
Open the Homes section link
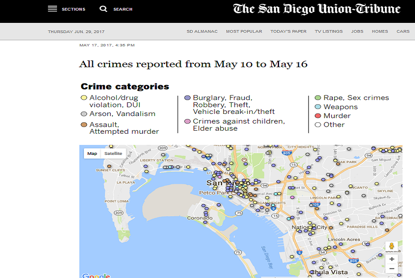pyautogui.click(x=380, y=31)
